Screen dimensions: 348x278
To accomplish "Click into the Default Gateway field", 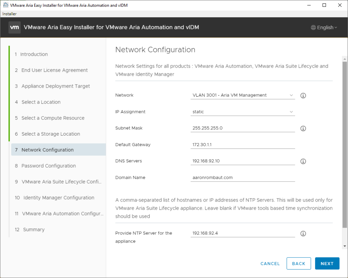I will [x=243, y=145].
